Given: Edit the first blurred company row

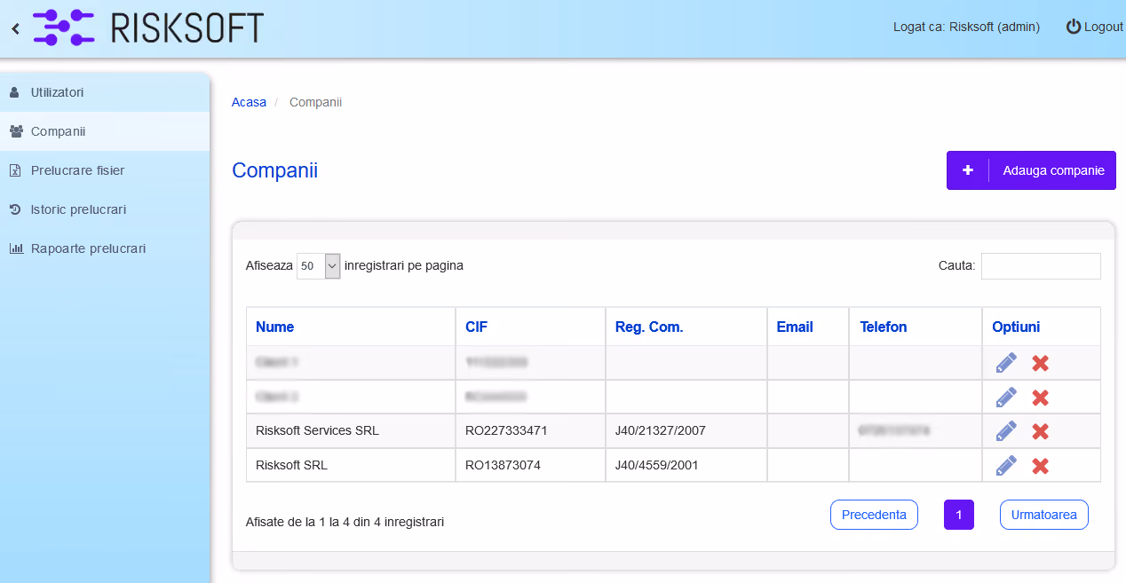Looking at the screenshot, I should (1006, 363).
